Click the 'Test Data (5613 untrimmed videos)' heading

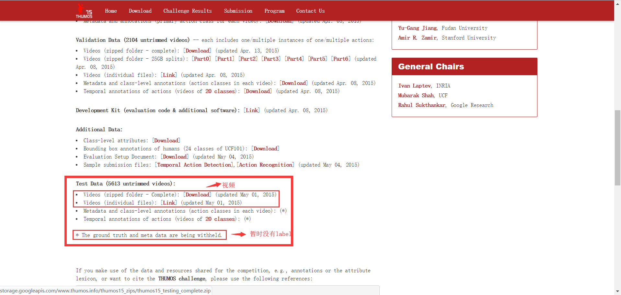pos(126,184)
